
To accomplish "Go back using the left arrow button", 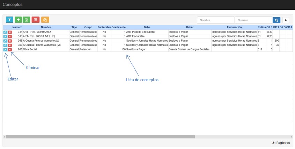I will tap(286, 20).
